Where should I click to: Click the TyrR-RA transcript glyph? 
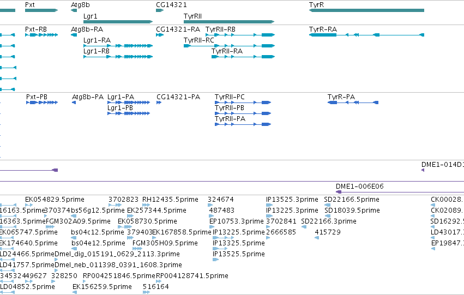366,35
